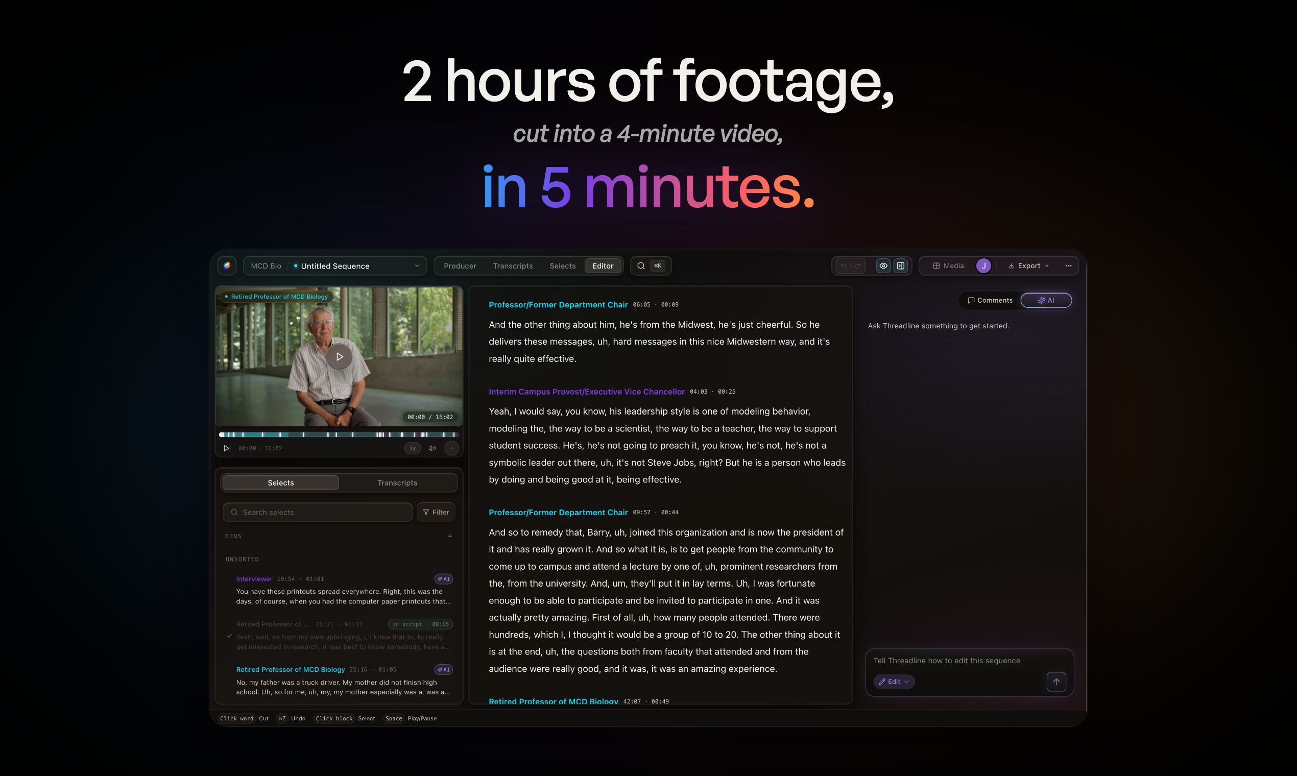Click the paragraph starting 'And the other thing'

coord(660,342)
